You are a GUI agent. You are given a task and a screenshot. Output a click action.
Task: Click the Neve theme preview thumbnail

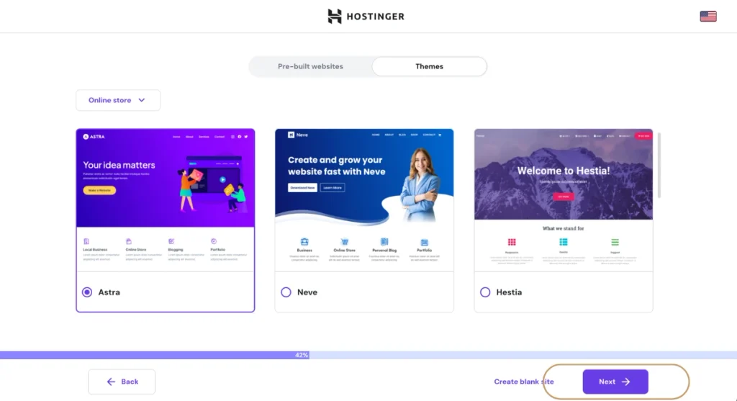(x=364, y=200)
